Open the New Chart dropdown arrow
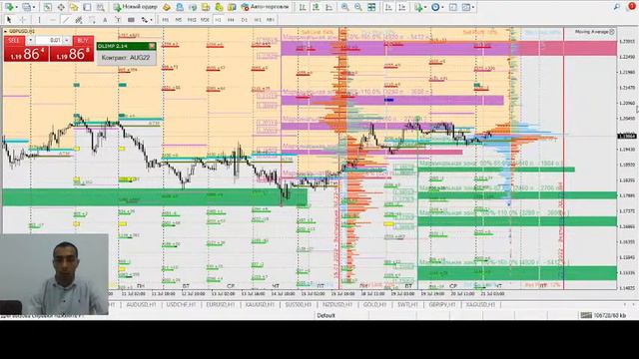Screen dimensions: 639x359 16,7
